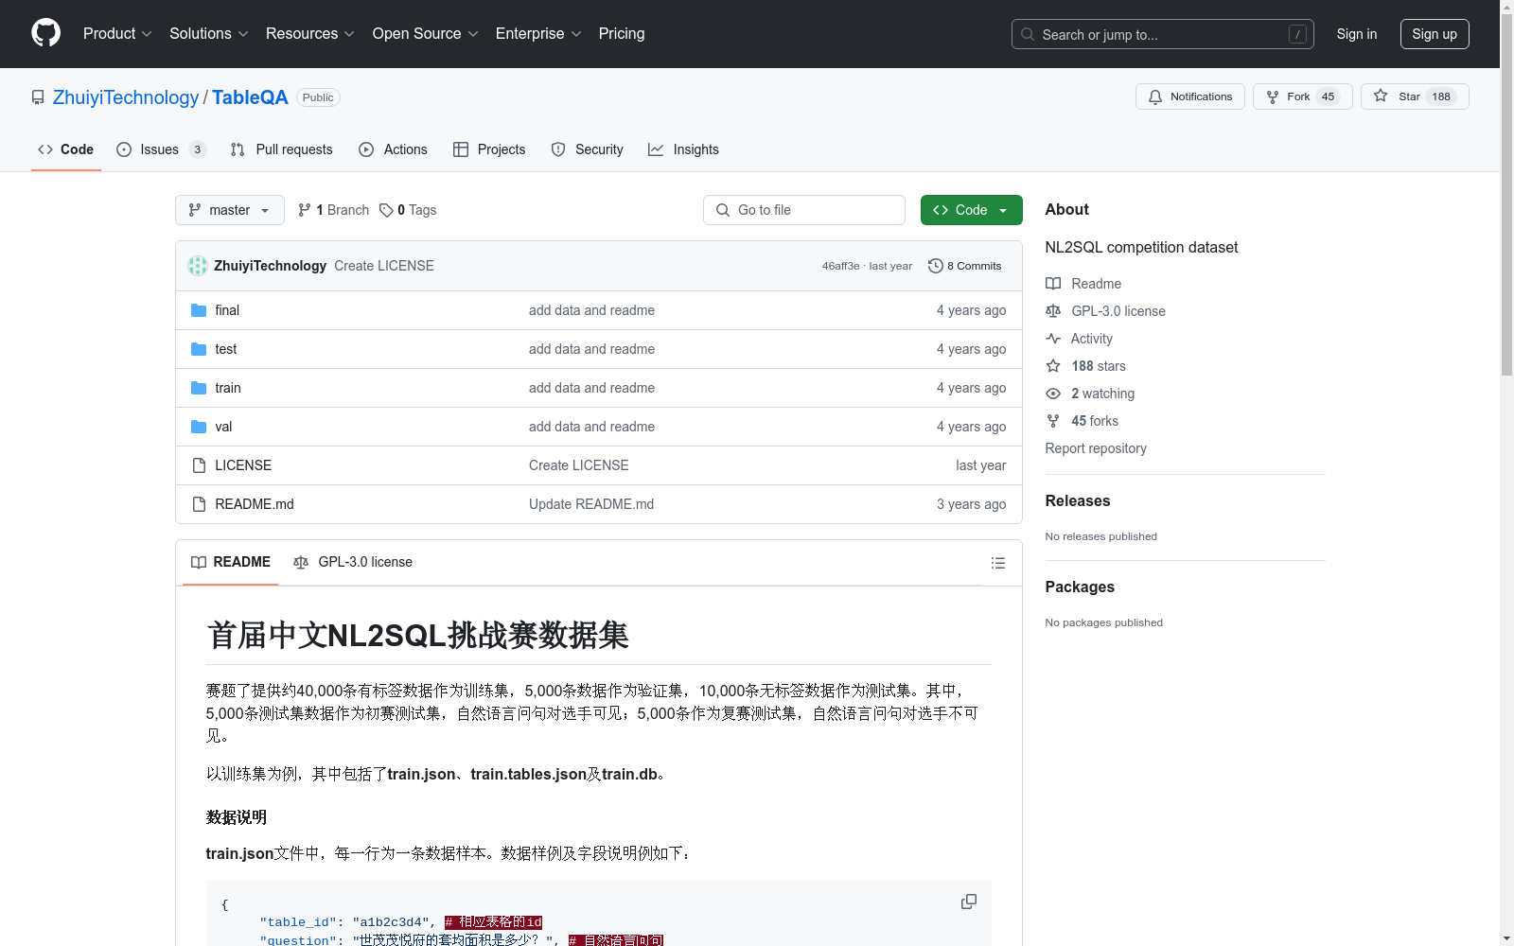This screenshot has width=1514, height=946.
Task: Click the Sign in link
Action: pyautogui.click(x=1357, y=34)
